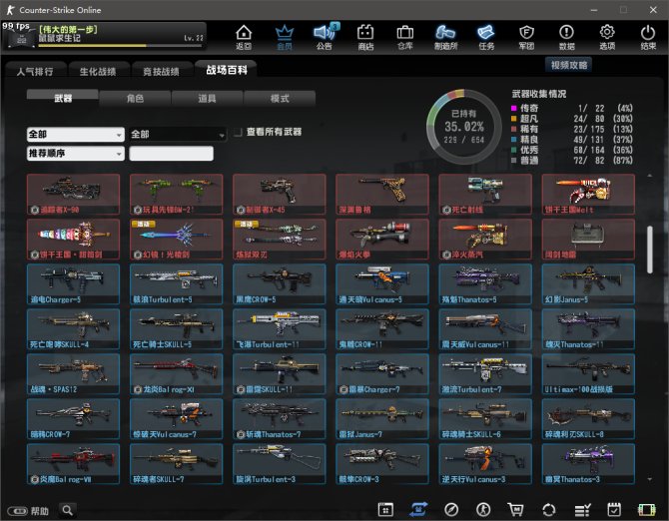Open the 选项 settings gear icon
Image resolution: width=669 pixels, height=521 pixels.
pyautogui.click(x=607, y=37)
